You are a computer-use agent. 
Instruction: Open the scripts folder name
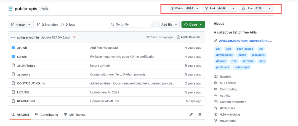[22, 57]
